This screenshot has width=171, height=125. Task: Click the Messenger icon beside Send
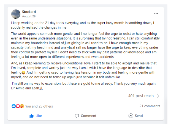click(131, 116)
